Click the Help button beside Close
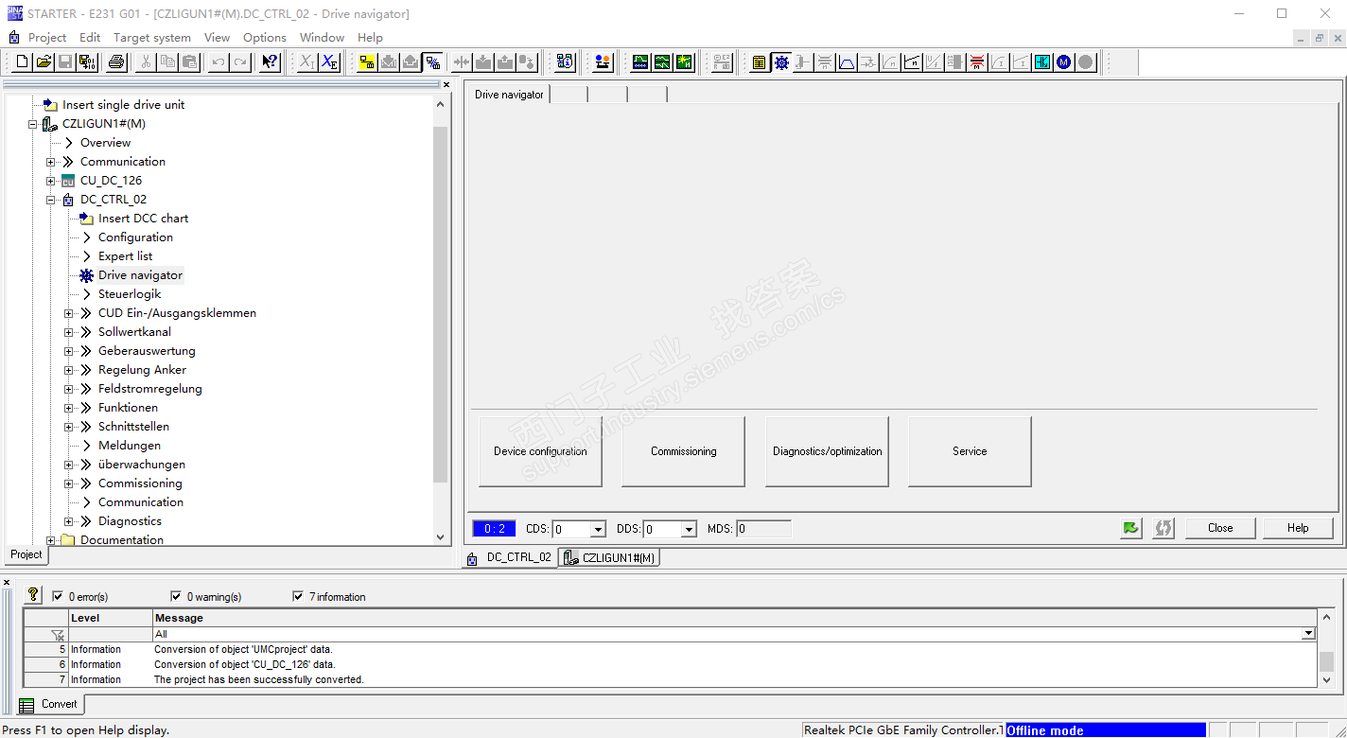1347x738 pixels. pos(1298,528)
